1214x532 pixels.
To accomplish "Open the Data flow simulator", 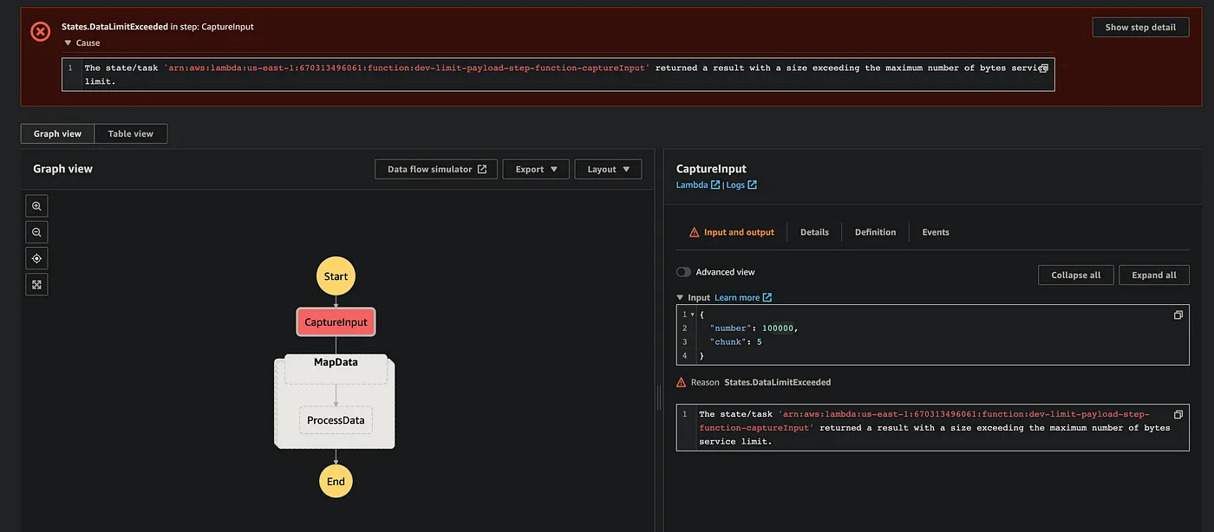I will click(436, 169).
